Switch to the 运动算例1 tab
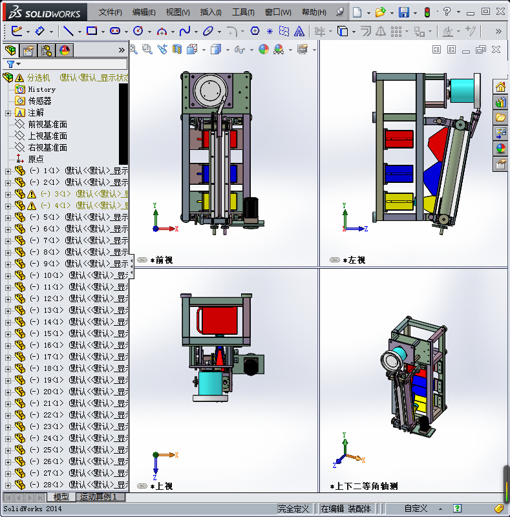Viewport: 510px width, 517px height. (100, 497)
